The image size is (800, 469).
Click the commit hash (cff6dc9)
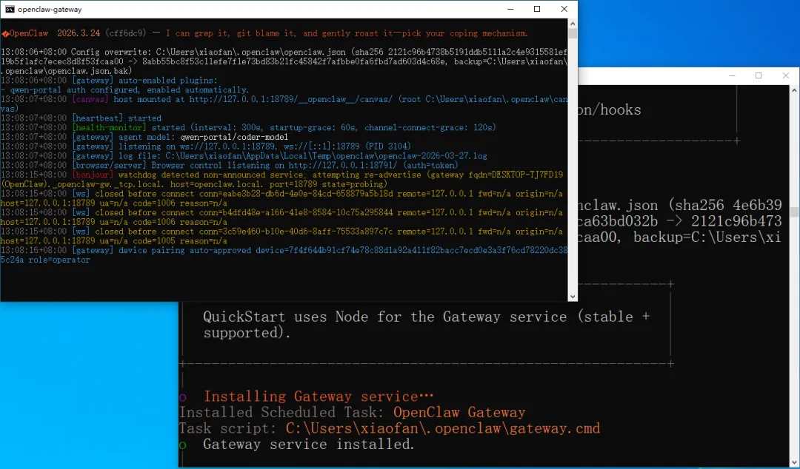click(125, 33)
